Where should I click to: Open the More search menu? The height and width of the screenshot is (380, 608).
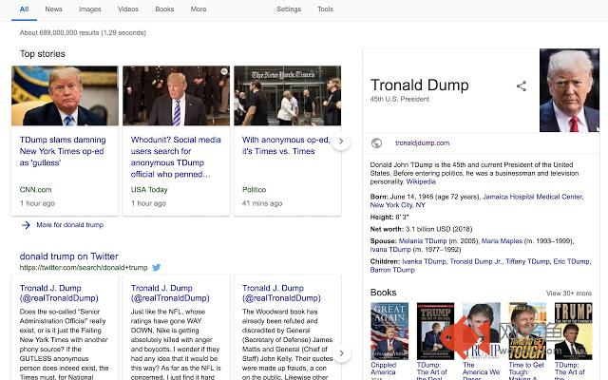pos(199,9)
